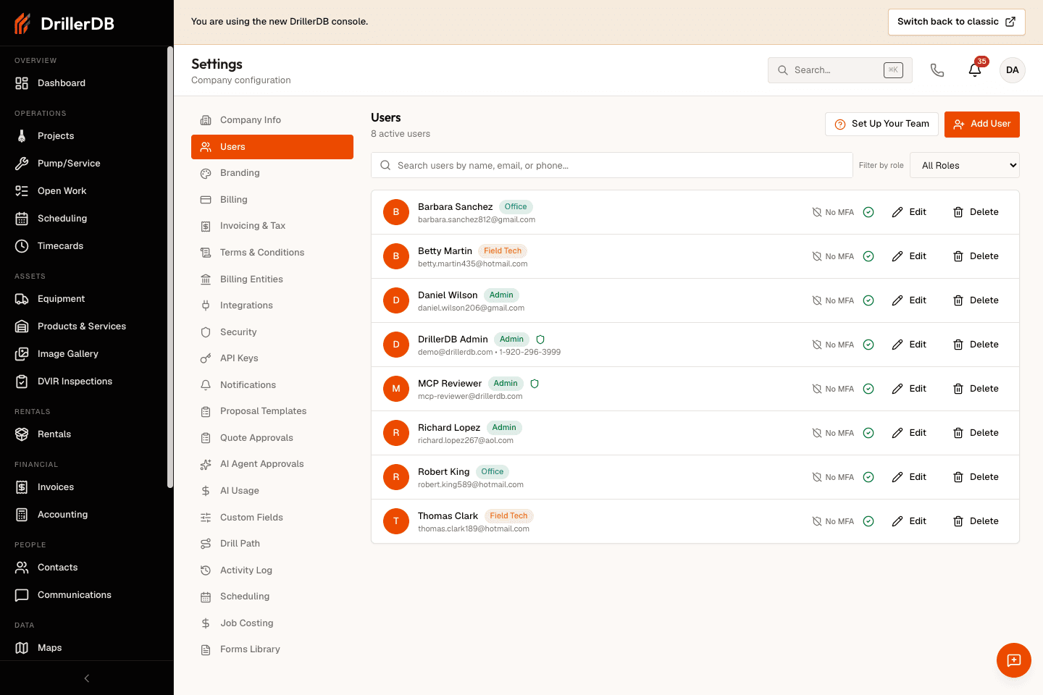Click the shield icon next to MCP Reviewer

(535, 384)
